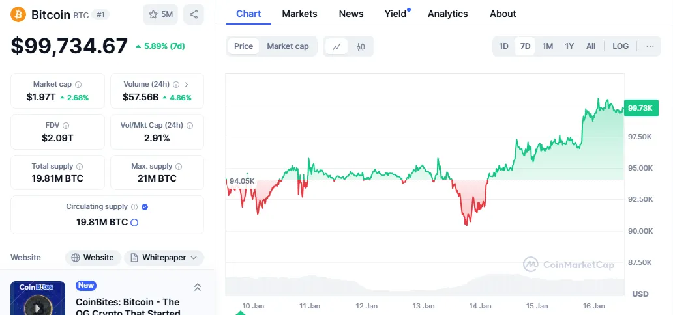Click the circulating supply verified badge
Viewport: 673px width, 315px height.
pos(145,207)
